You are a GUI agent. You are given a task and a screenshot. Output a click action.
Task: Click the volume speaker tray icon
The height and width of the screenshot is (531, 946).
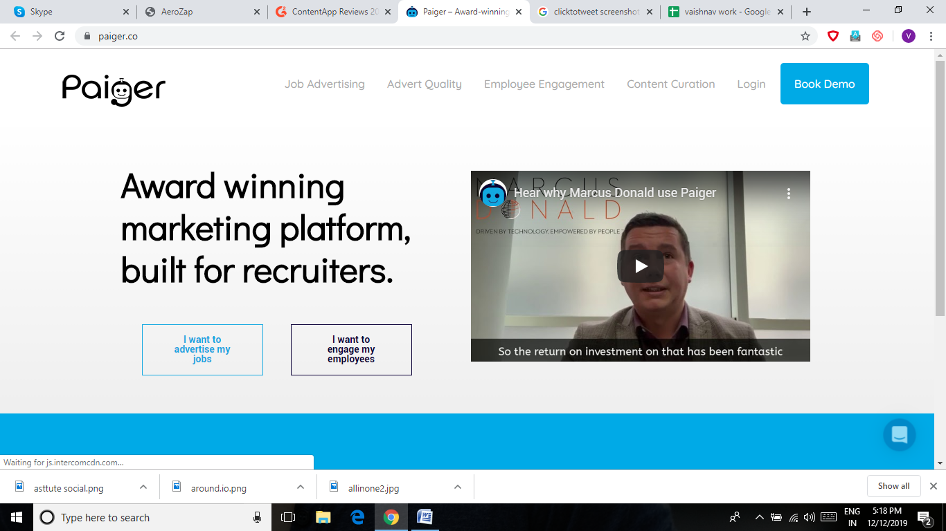point(809,517)
